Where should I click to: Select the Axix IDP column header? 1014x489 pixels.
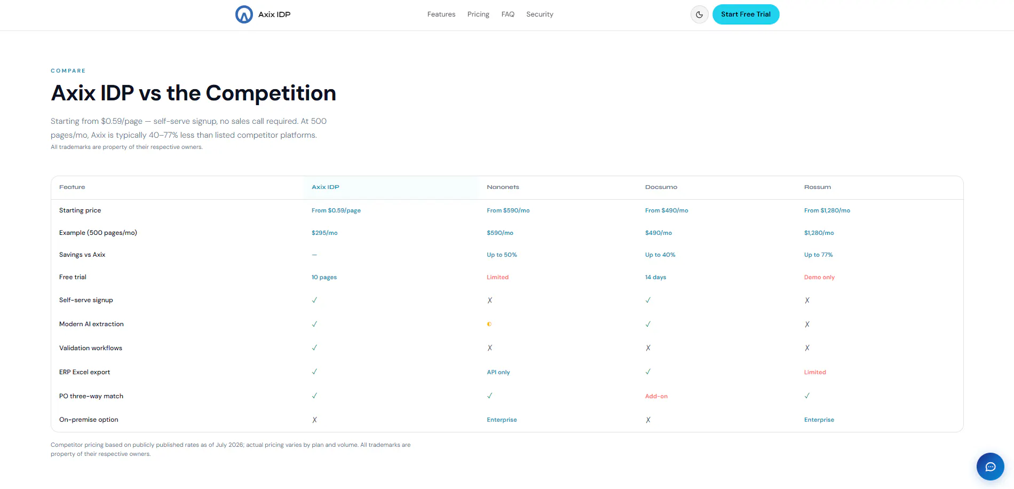coord(326,187)
